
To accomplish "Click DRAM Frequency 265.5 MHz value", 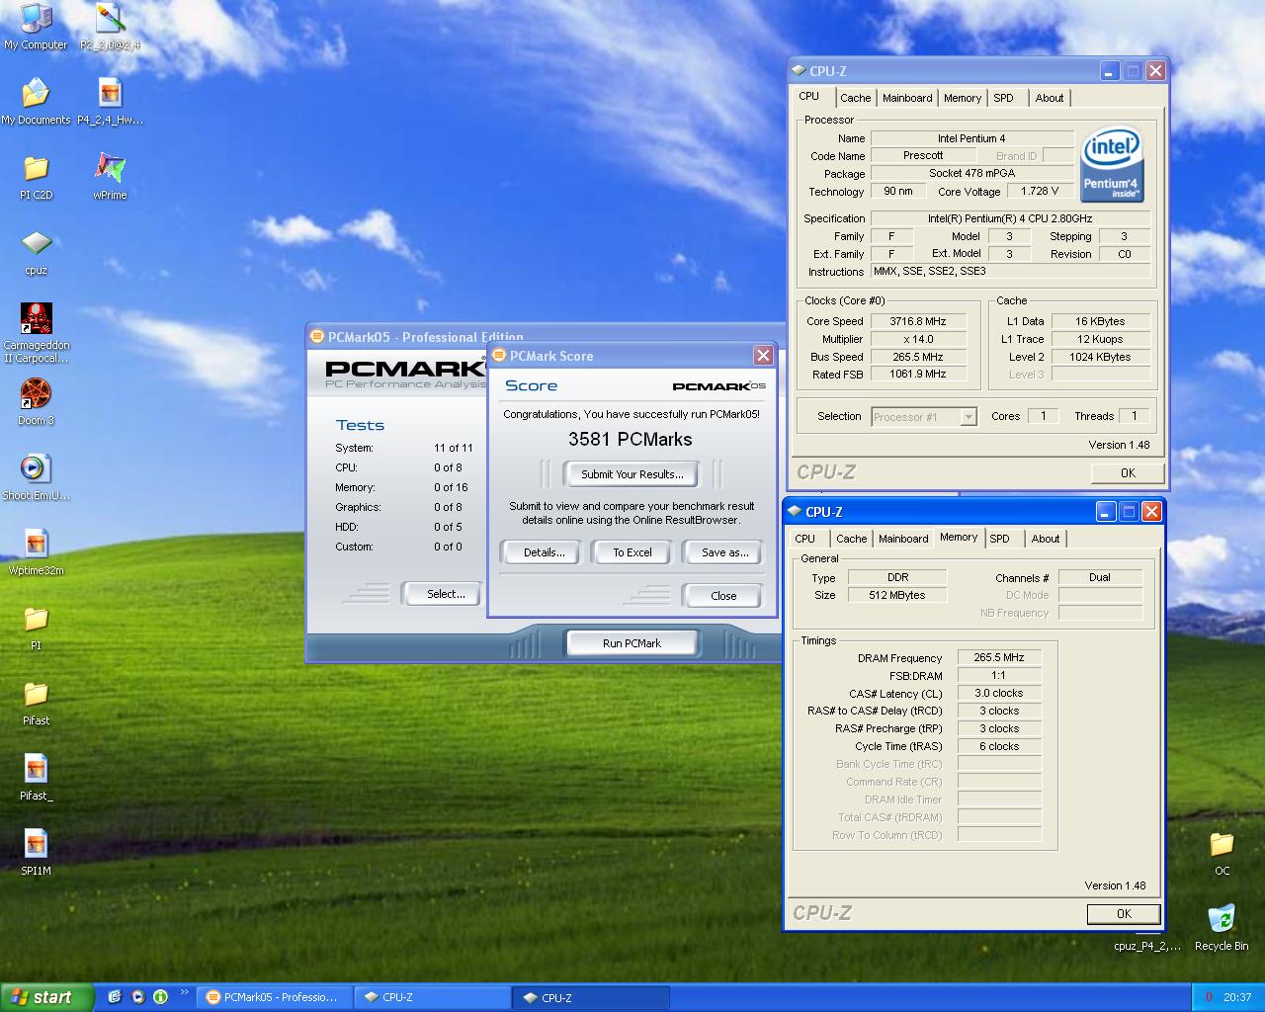I will [999, 657].
